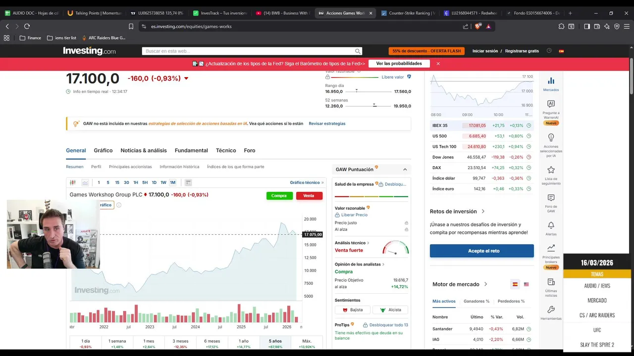Click the info icon beside gráfico label

118,205
